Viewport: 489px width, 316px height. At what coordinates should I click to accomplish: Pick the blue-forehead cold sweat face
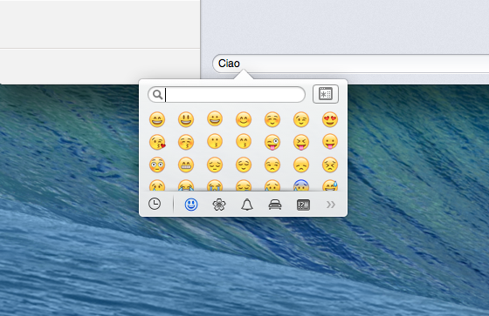pos(301,185)
